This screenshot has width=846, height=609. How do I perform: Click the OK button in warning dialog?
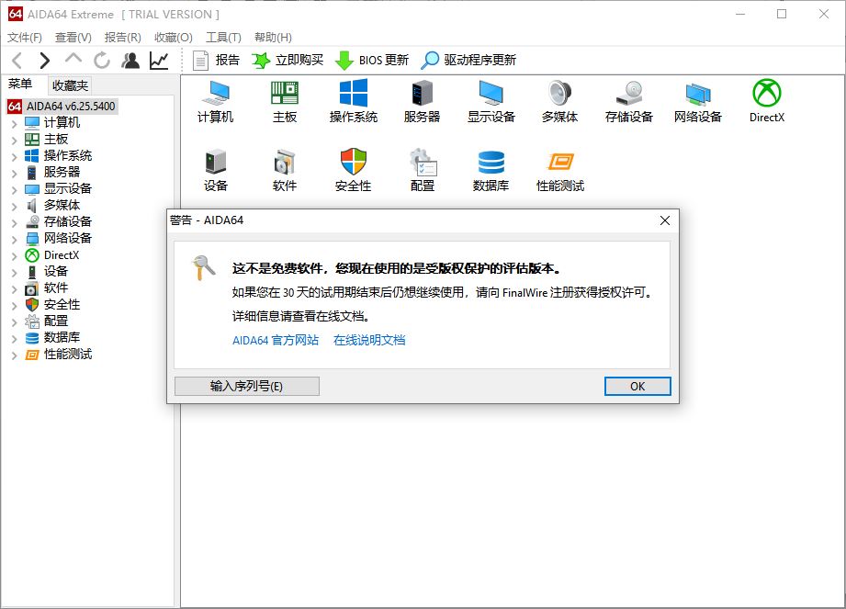637,386
